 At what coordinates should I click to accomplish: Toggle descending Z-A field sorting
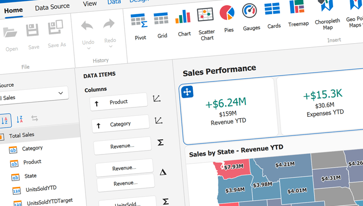[x=20, y=119]
